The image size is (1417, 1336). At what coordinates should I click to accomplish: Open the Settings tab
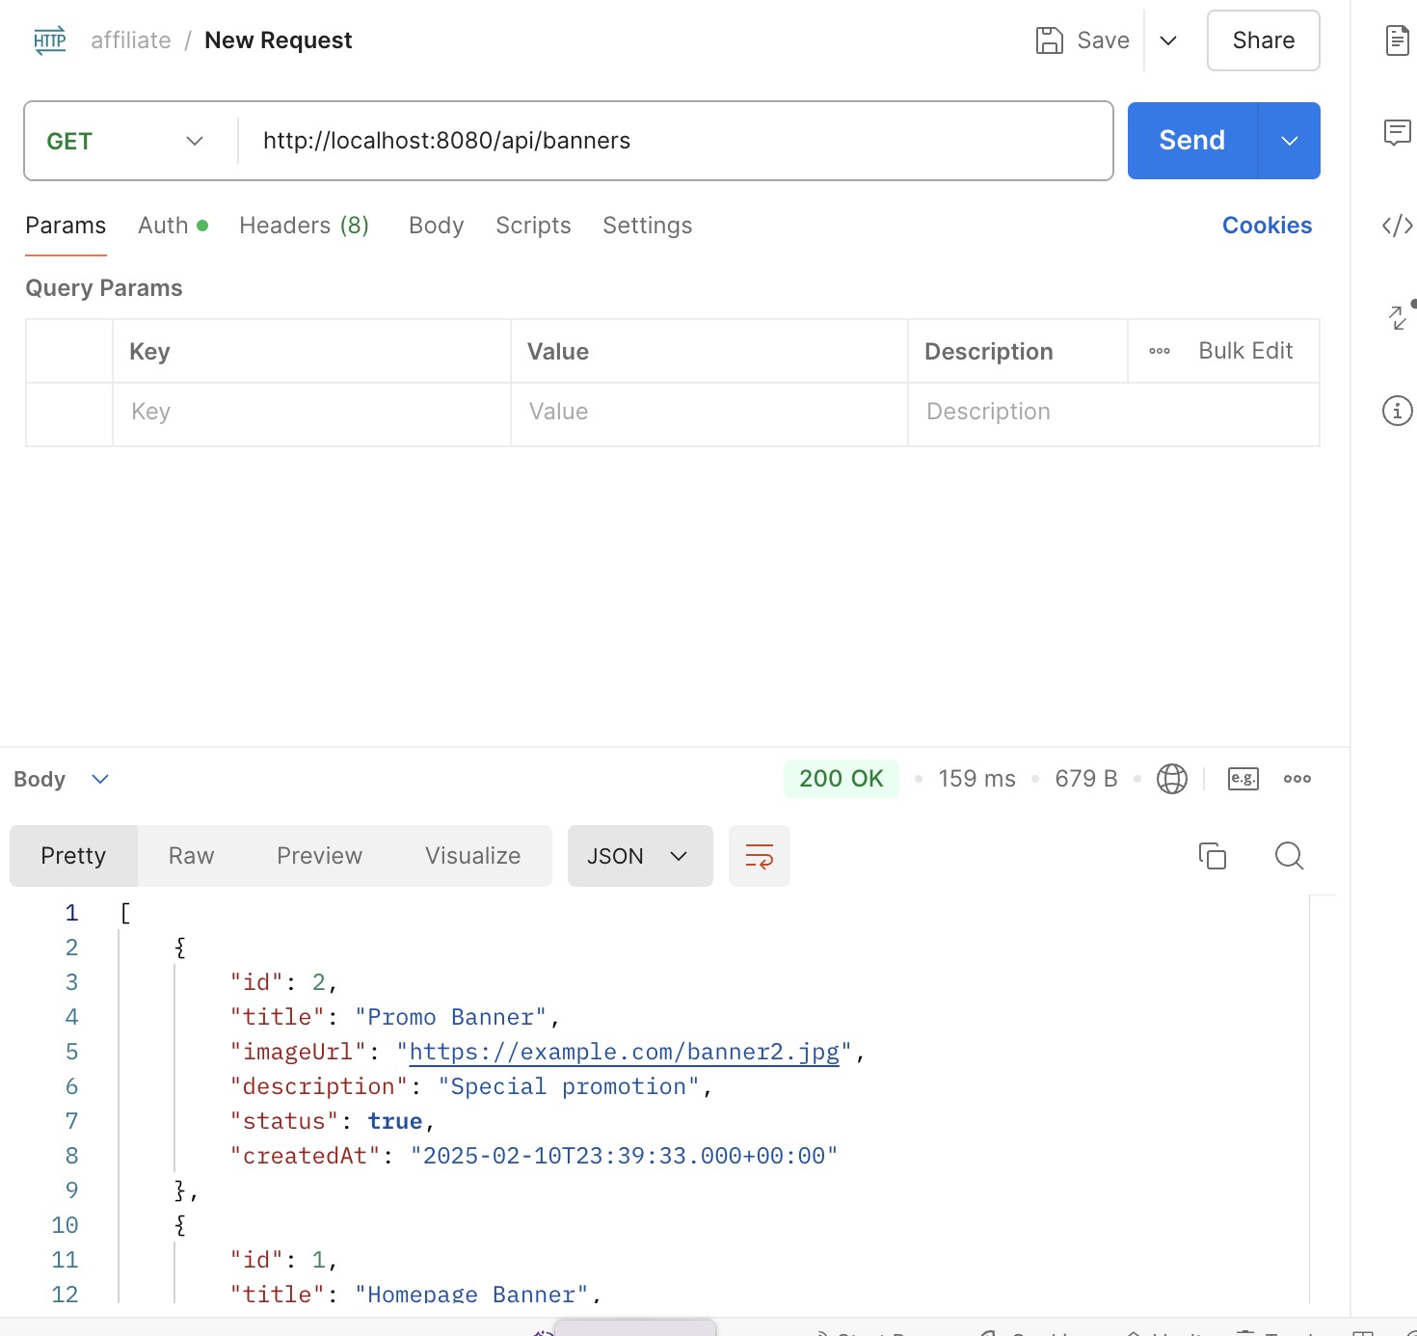[x=647, y=226]
